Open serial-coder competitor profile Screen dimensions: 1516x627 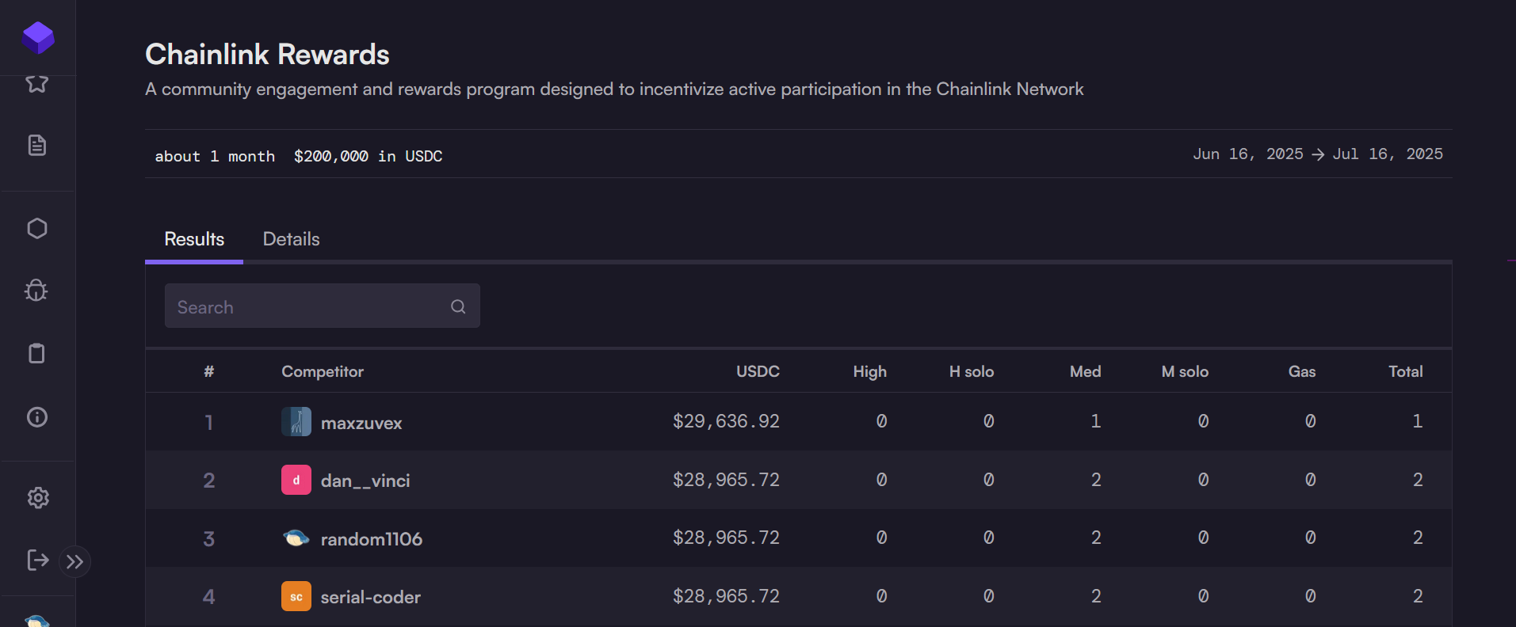point(370,597)
